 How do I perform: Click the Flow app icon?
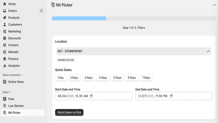click(x=4, y=99)
